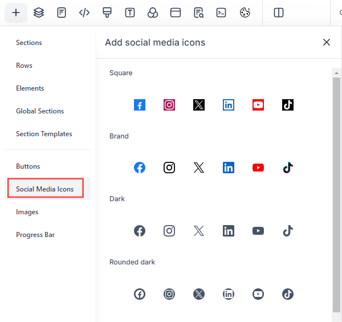Screen dimensions: 342x322
Task: Add the Brand Instagram icon
Action: 169,168
